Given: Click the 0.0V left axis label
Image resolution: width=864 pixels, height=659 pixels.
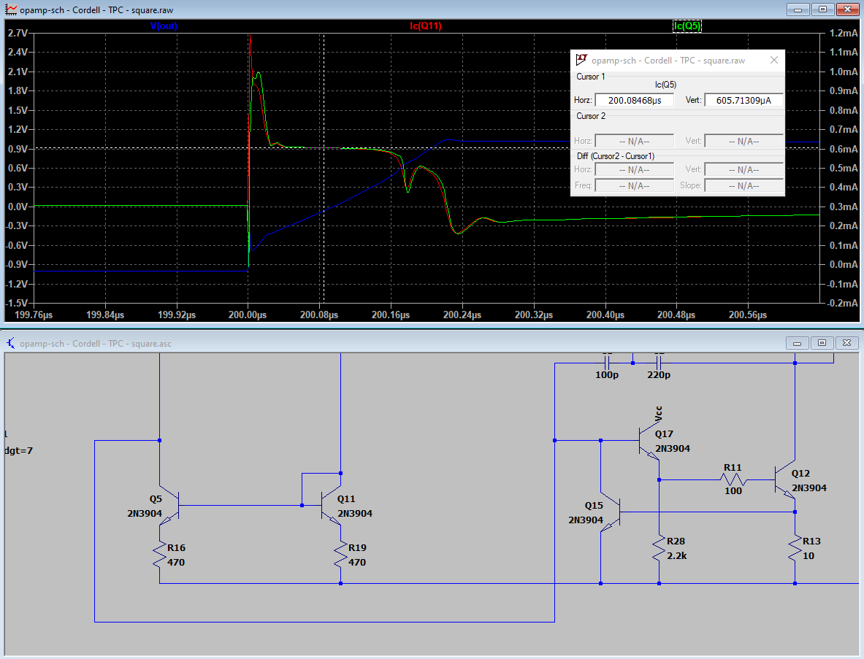Looking at the screenshot, I should coord(17,207).
